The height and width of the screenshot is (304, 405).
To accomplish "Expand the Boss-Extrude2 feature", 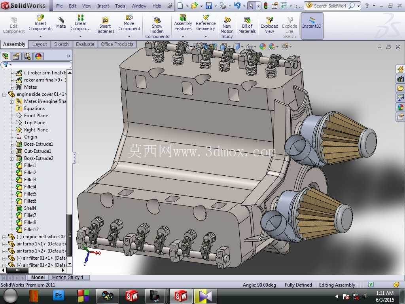I will click(x=11, y=158).
